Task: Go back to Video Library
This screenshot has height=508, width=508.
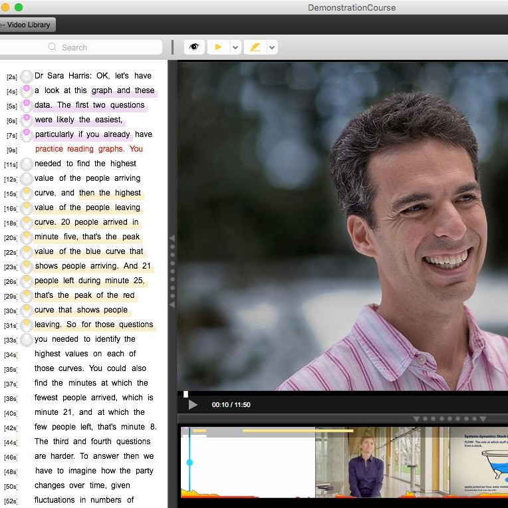Action: coord(27,25)
